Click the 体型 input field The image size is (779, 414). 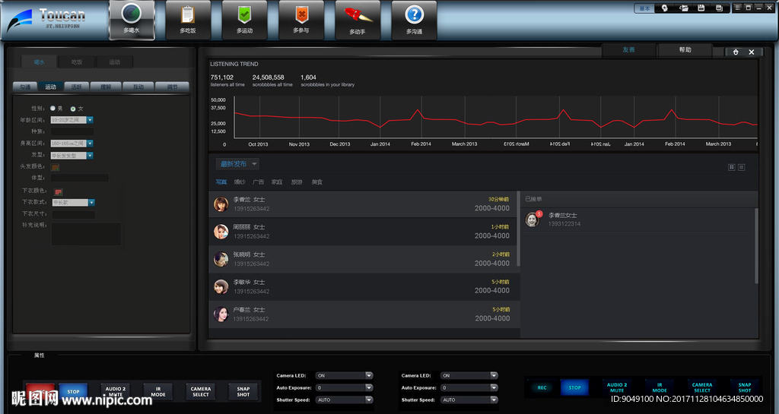79,178
